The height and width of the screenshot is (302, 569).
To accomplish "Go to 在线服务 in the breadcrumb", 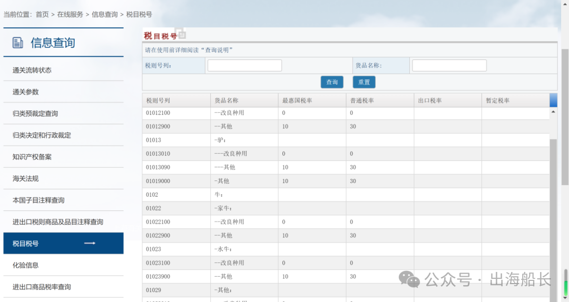I will tap(70, 15).
